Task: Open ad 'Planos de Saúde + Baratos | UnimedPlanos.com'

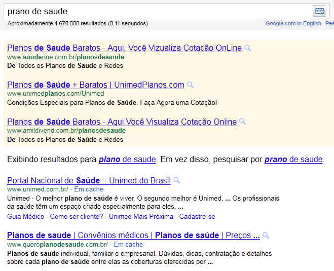Action: pos(96,85)
